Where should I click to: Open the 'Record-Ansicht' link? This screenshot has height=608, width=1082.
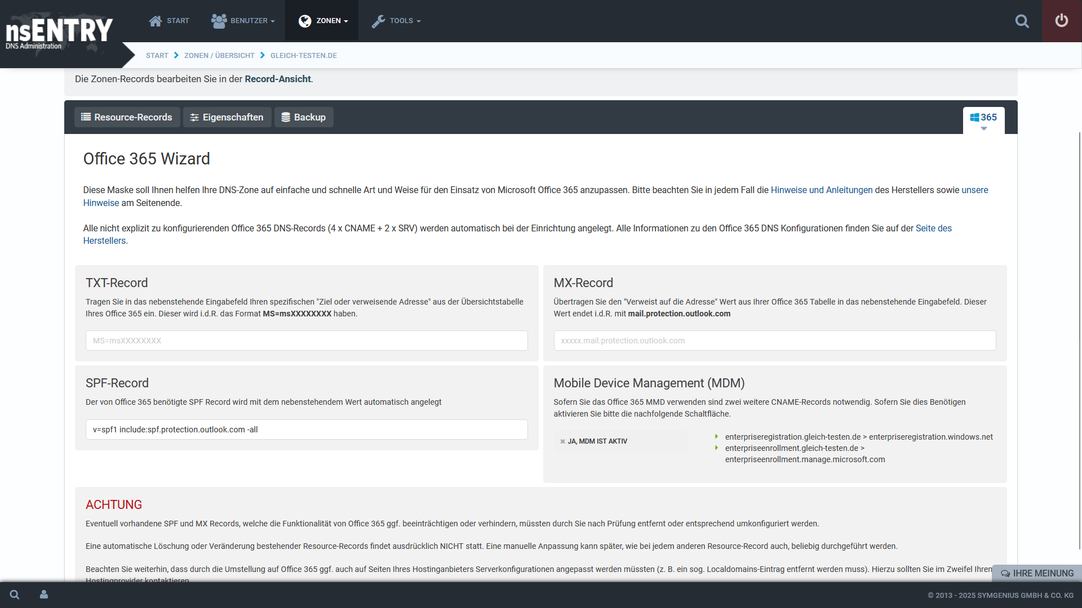click(x=277, y=79)
